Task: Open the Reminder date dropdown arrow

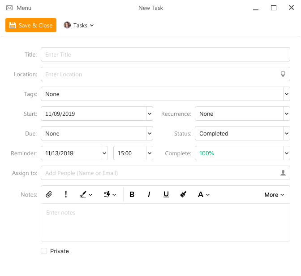Action: click(x=104, y=153)
